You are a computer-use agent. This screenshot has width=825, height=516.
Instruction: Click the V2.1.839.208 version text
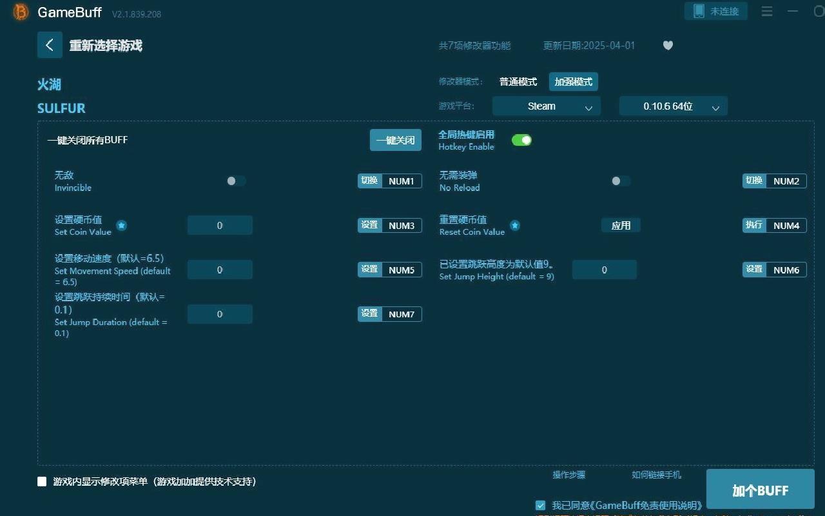click(137, 14)
